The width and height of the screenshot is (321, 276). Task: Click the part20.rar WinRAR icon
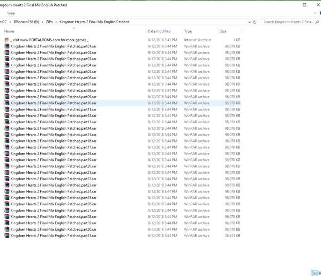[x=7, y=166]
